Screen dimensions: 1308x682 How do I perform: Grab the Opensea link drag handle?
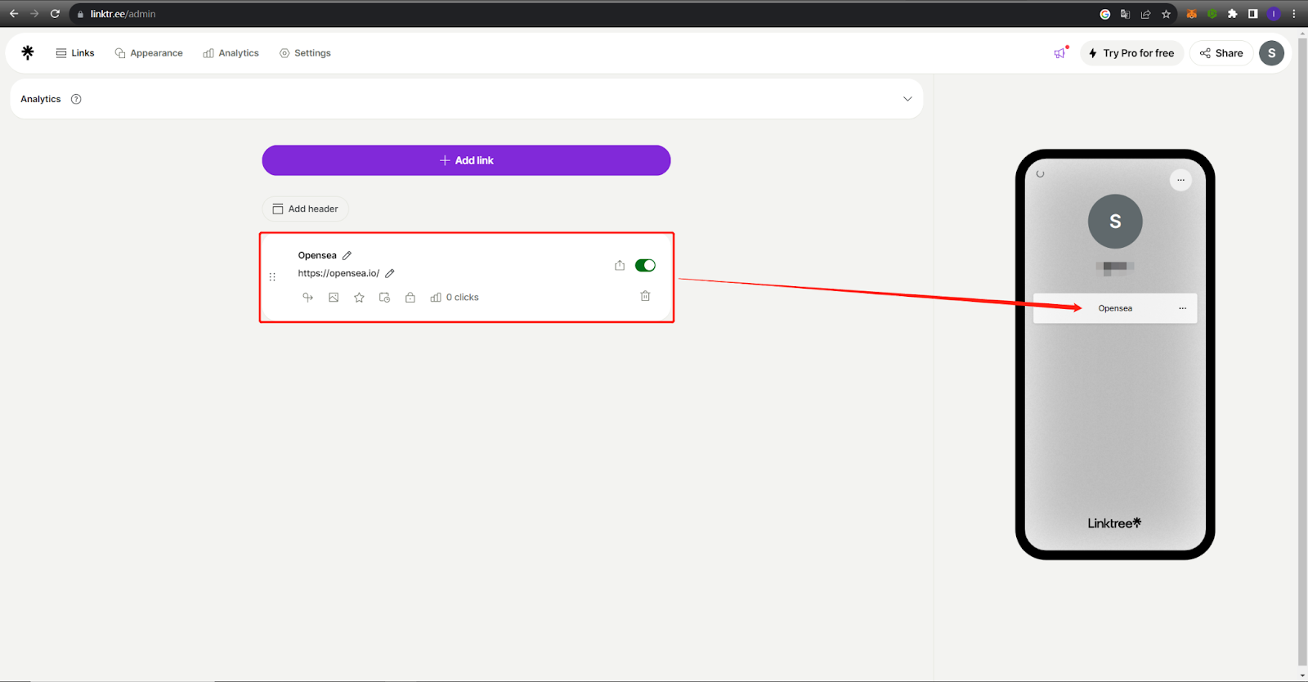[272, 277]
